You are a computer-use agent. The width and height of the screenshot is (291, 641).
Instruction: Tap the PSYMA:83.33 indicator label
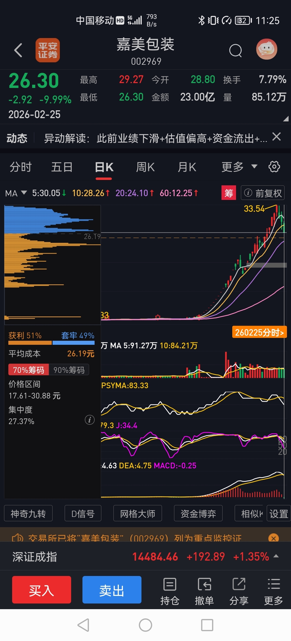pyautogui.click(x=125, y=385)
